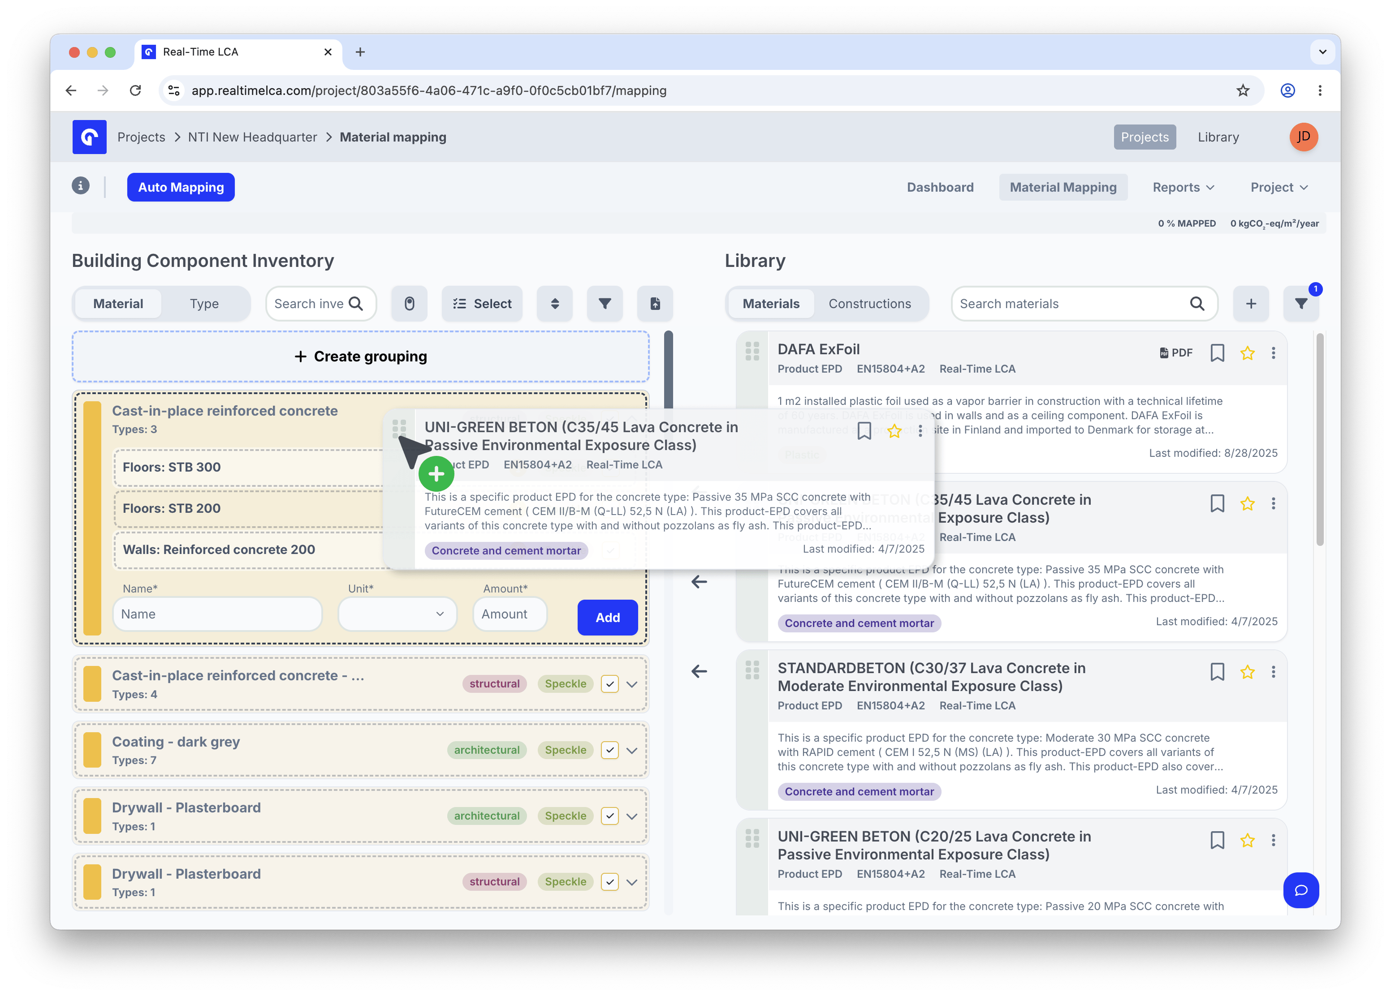
Task: Switch inventory view to Type
Action: (204, 304)
